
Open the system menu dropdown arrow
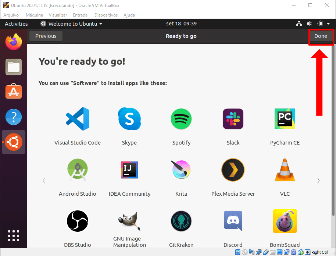point(328,24)
